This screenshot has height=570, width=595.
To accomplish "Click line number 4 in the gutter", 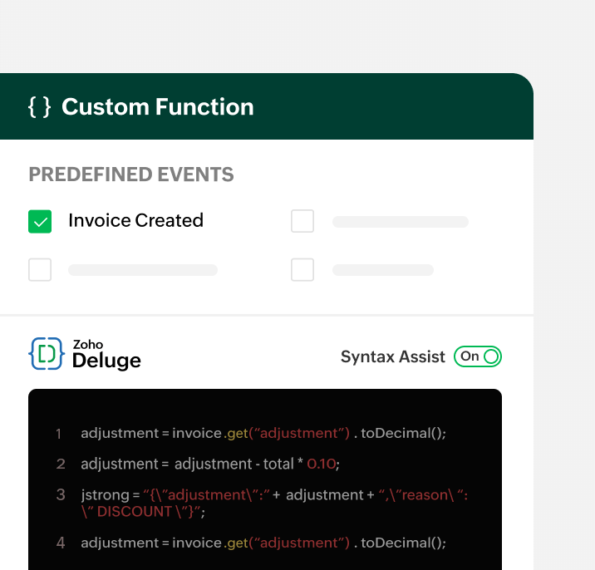I will tap(60, 543).
